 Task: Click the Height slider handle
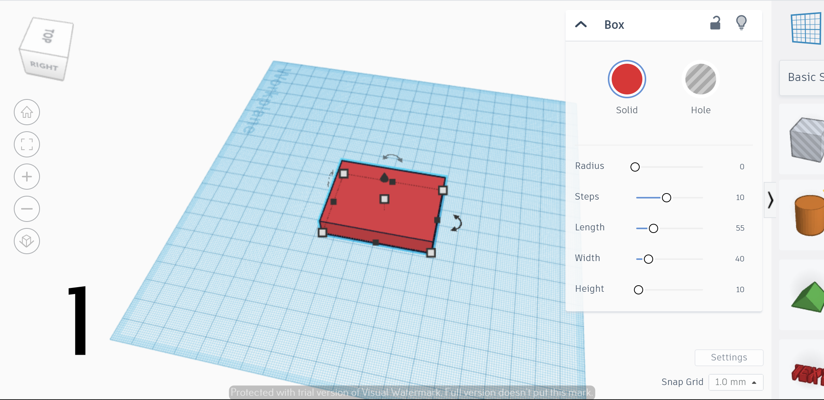pyautogui.click(x=639, y=290)
